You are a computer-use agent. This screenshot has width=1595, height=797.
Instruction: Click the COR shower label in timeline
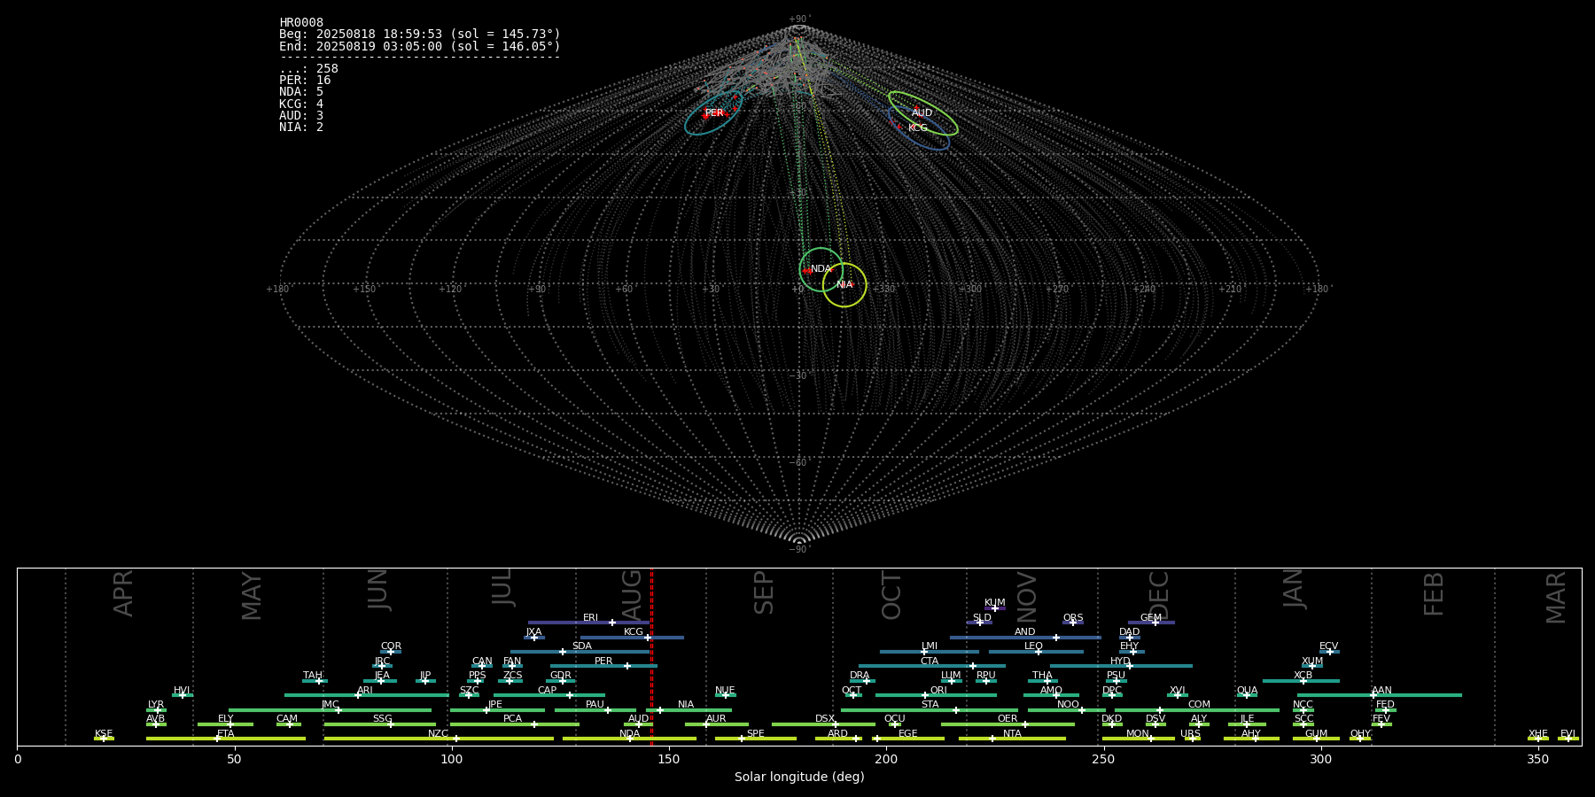pos(391,646)
